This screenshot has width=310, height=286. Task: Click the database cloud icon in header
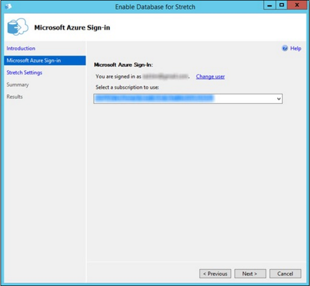(x=18, y=27)
